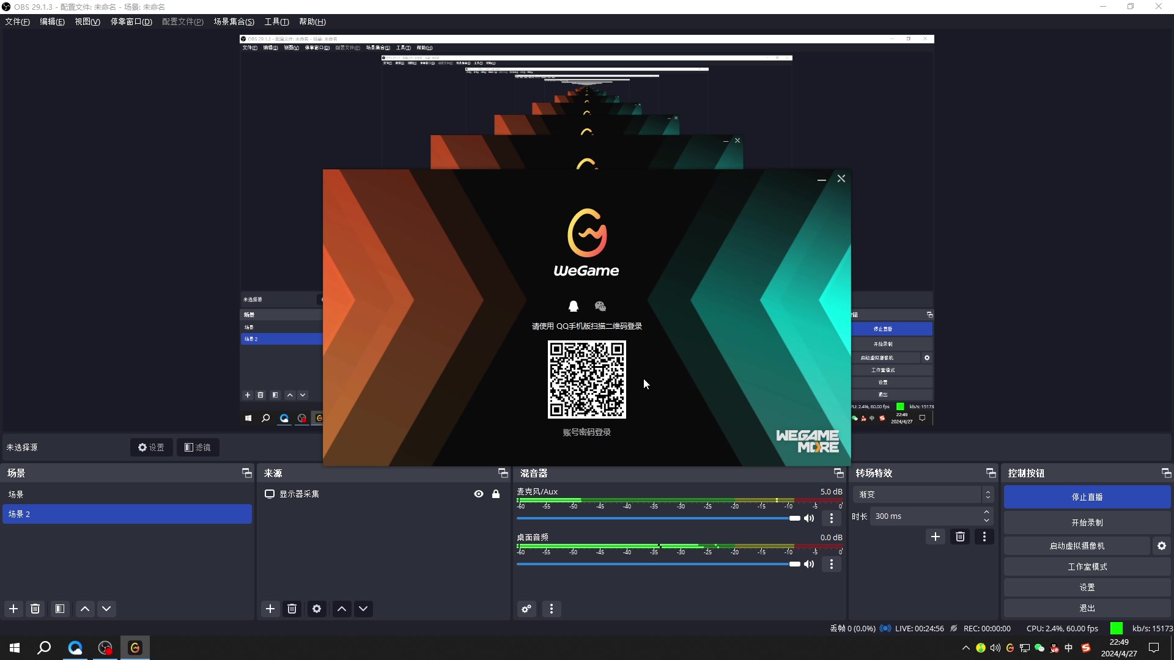Add a new source with plus icon
The height and width of the screenshot is (660, 1174).
(x=270, y=609)
